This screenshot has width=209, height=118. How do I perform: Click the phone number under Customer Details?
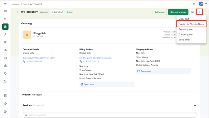(x=34, y=61)
